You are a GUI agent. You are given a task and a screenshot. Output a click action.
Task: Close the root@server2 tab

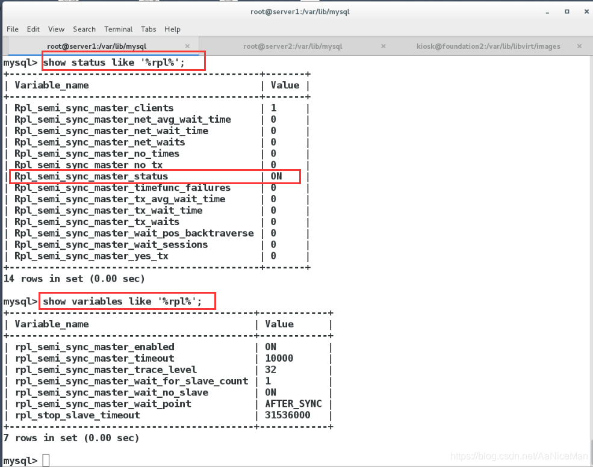pyautogui.click(x=383, y=46)
